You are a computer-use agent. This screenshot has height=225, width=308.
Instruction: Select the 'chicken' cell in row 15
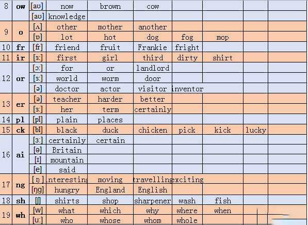click(153, 130)
